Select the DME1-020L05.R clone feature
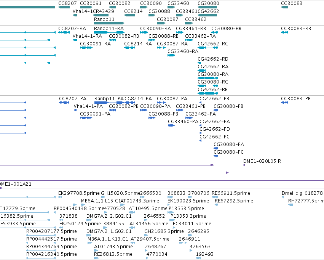 point(244,165)
